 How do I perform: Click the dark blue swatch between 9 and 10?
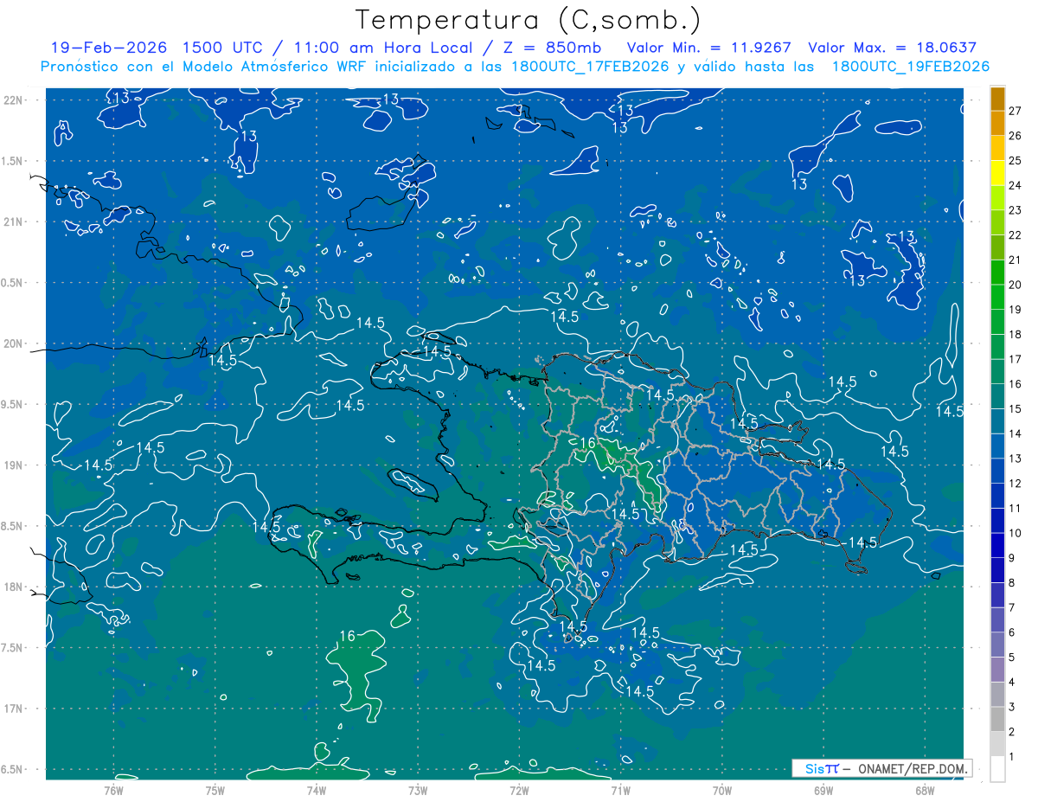997,546
